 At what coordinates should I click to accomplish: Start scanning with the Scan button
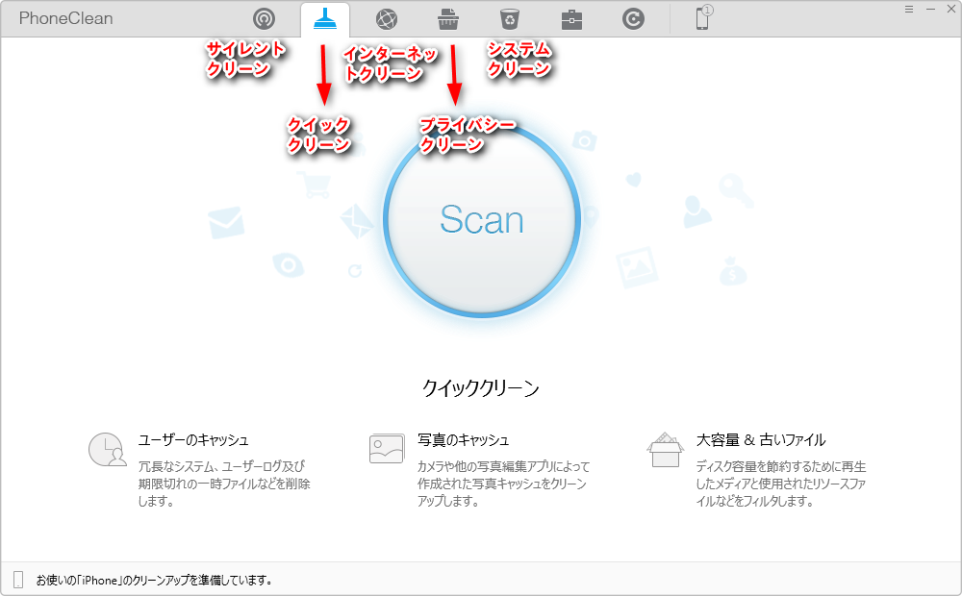point(482,219)
